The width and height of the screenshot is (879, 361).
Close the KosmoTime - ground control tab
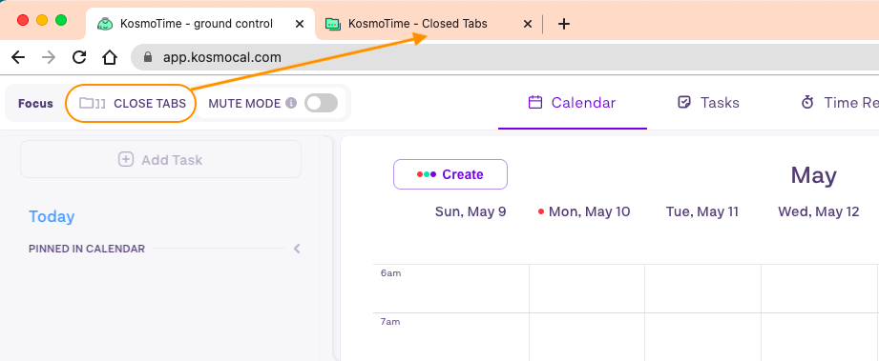tap(300, 24)
